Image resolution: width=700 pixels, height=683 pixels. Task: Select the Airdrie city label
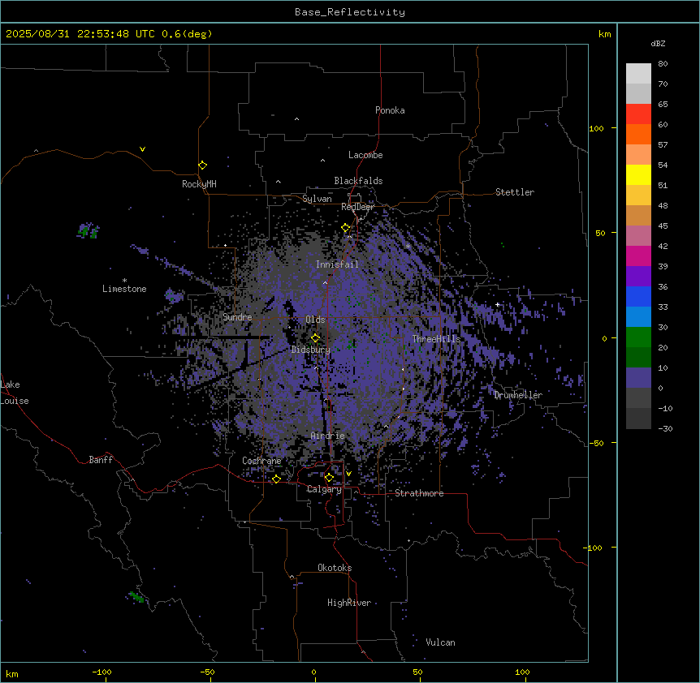pos(327,436)
